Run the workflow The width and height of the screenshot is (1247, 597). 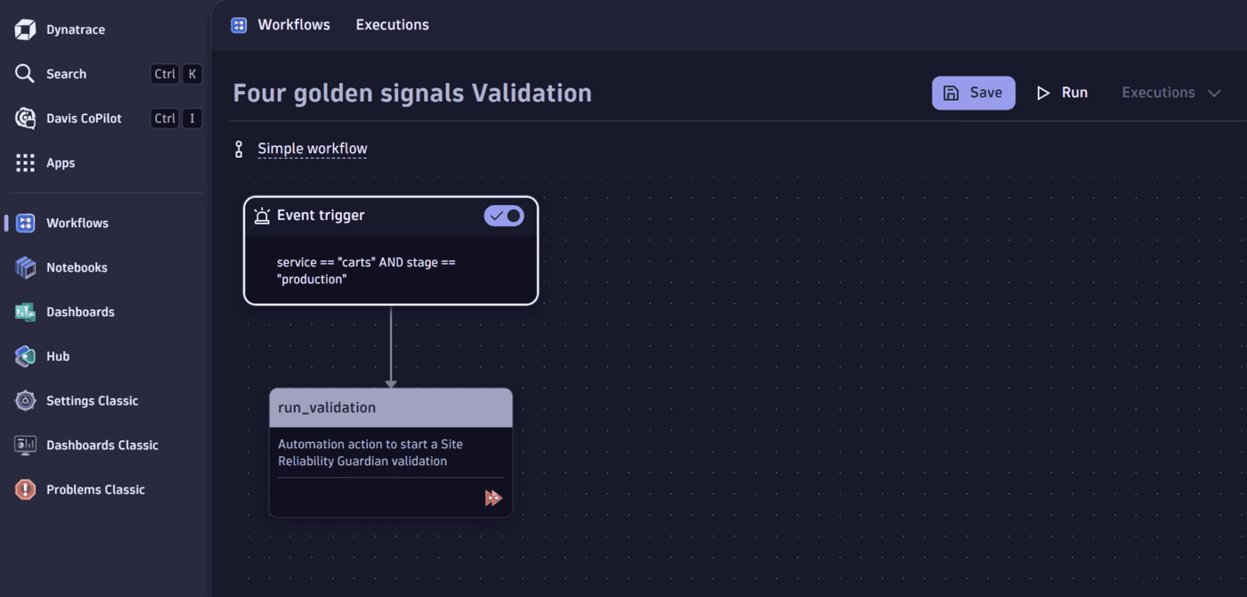(1063, 92)
